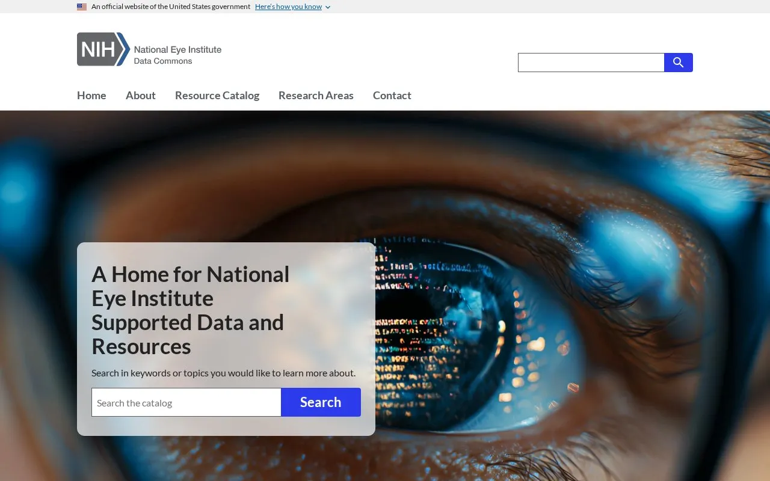The width and height of the screenshot is (770, 481).
Task: Open the About menu item
Action: pyautogui.click(x=141, y=96)
